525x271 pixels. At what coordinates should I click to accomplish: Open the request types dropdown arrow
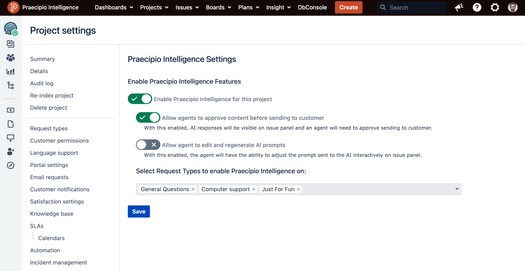(x=457, y=189)
